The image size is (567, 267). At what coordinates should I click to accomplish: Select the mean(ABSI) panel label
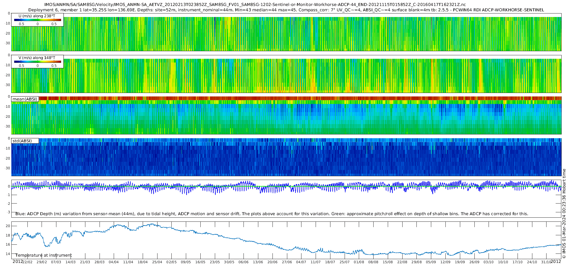(x=25, y=99)
